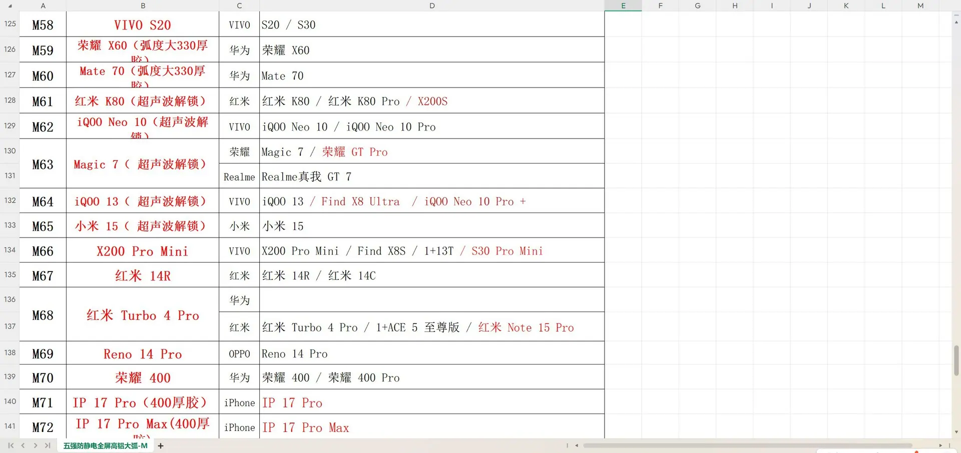Screen dimensions: 961x453
Task: Select cell Reno 14 Pro in column D
Action: 432,353
